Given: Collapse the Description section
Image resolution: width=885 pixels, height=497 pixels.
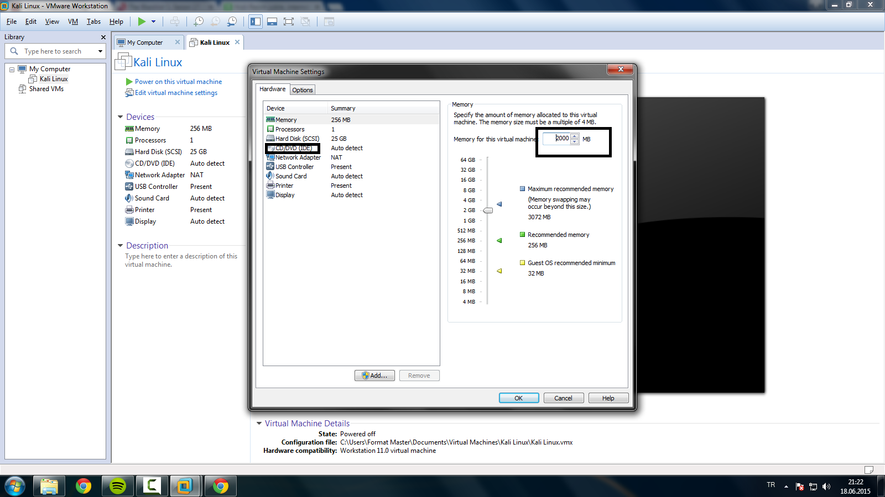Looking at the screenshot, I should click(121, 246).
